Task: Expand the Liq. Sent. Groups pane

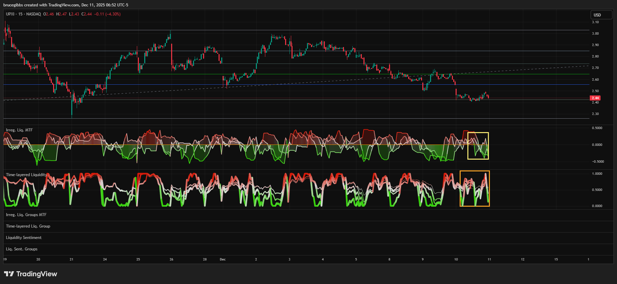Action: click(x=22, y=249)
